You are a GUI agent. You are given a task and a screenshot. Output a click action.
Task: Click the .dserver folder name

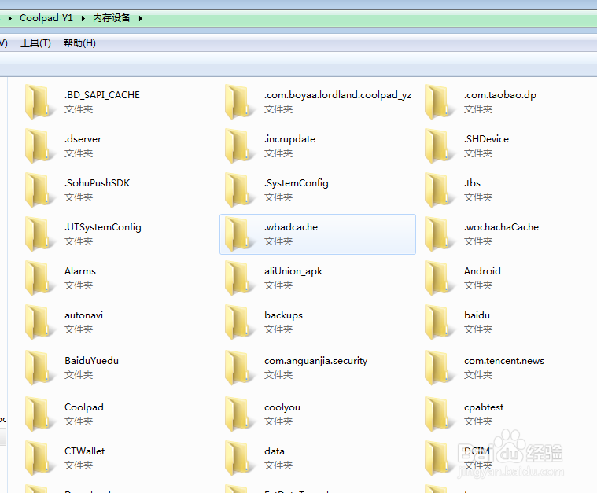click(83, 139)
